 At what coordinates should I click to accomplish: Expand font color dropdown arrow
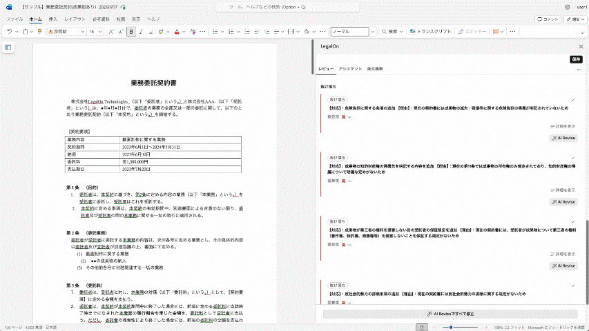pos(184,32)
